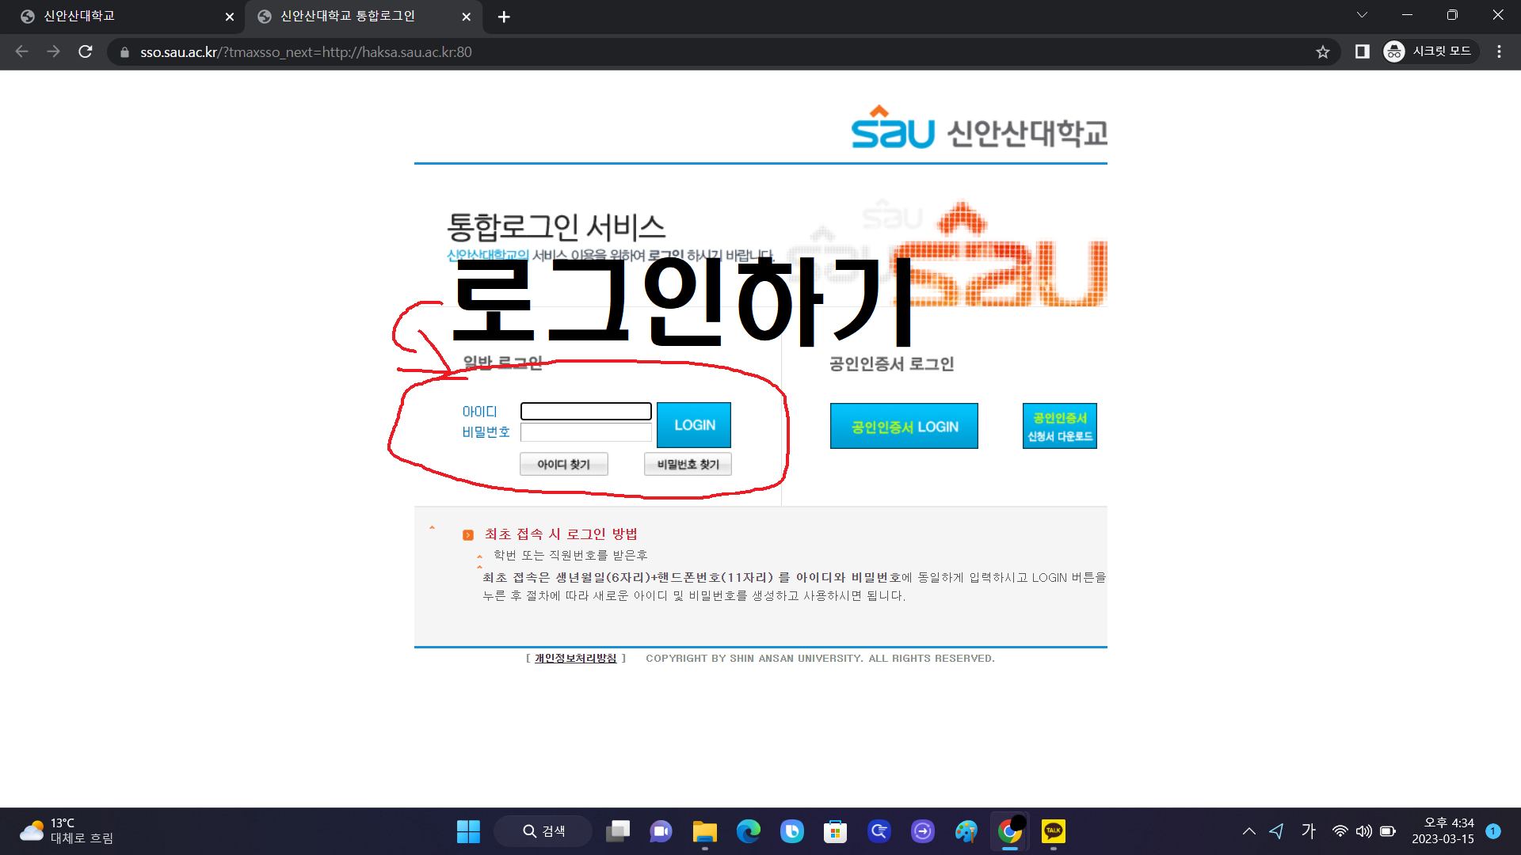Open File Explorer from taskbar
Viewport: 1521px width, 855px height.
click(x=704, y=831)
